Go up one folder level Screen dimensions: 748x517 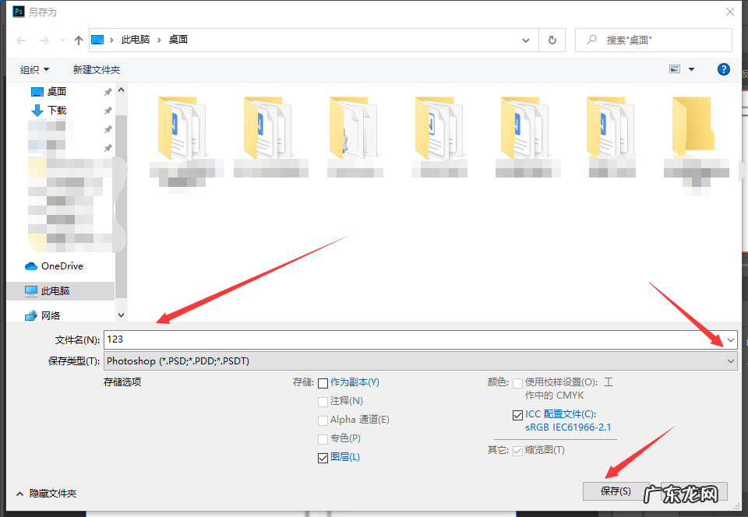(79, 40)
